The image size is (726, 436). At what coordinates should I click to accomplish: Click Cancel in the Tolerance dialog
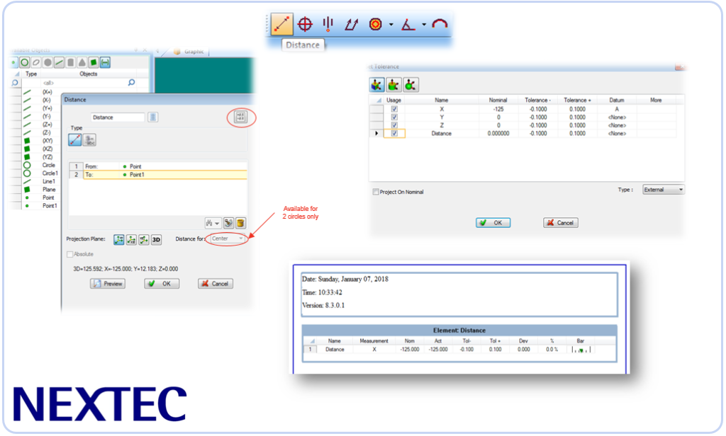561,223
